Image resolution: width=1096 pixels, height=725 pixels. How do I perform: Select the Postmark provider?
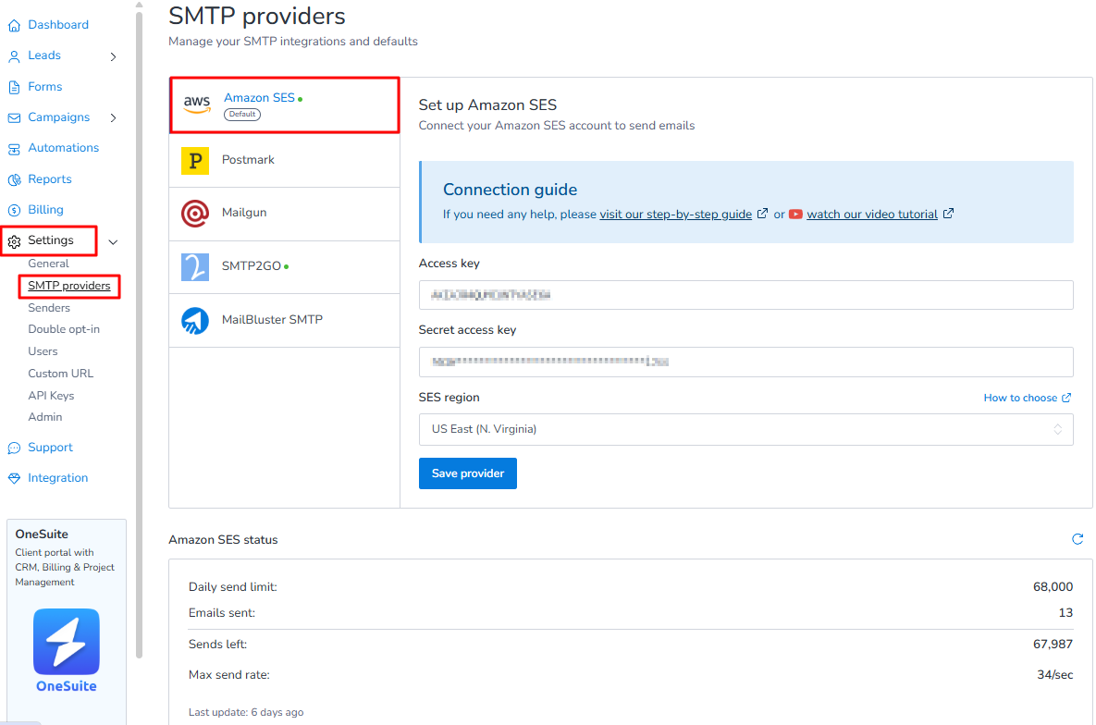[x=285, y=161]
